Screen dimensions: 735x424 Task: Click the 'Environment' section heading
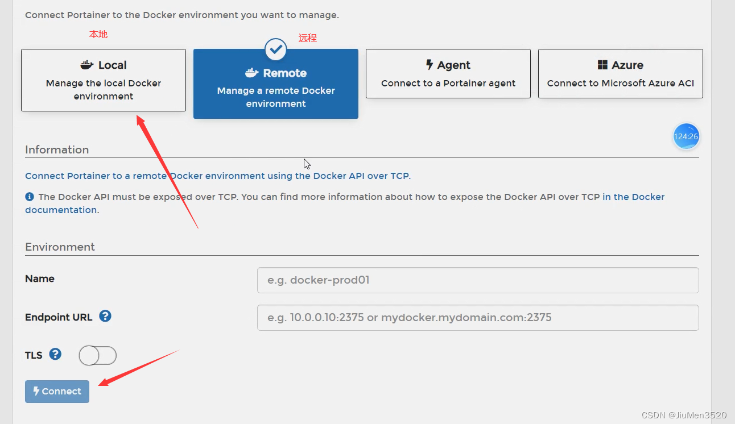tap(60, 247)
